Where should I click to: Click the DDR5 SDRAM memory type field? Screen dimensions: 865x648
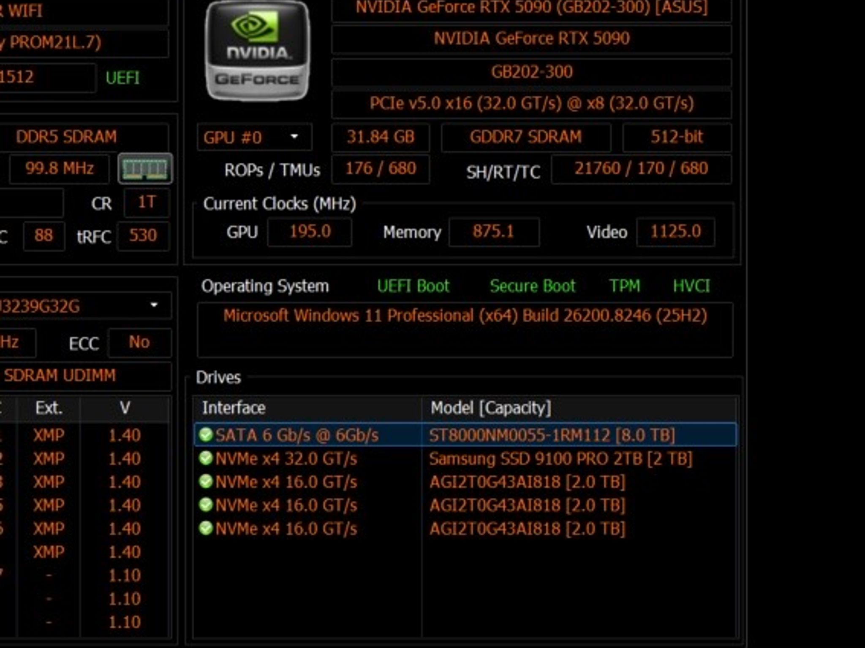click(x=84, y=137)
